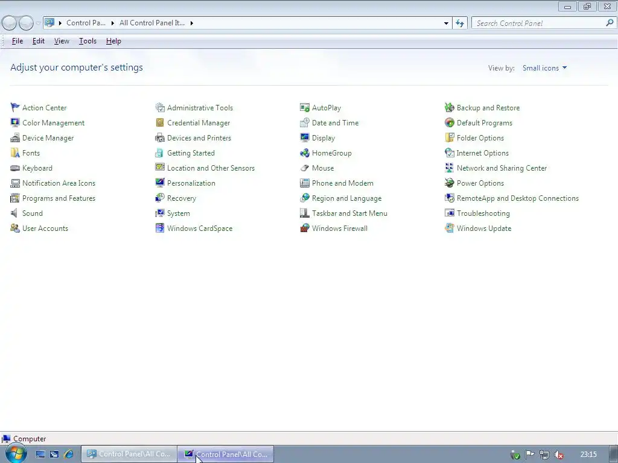Open the Power Options icon
Viewport: 618px width, 463px height.
pos(449,183)
